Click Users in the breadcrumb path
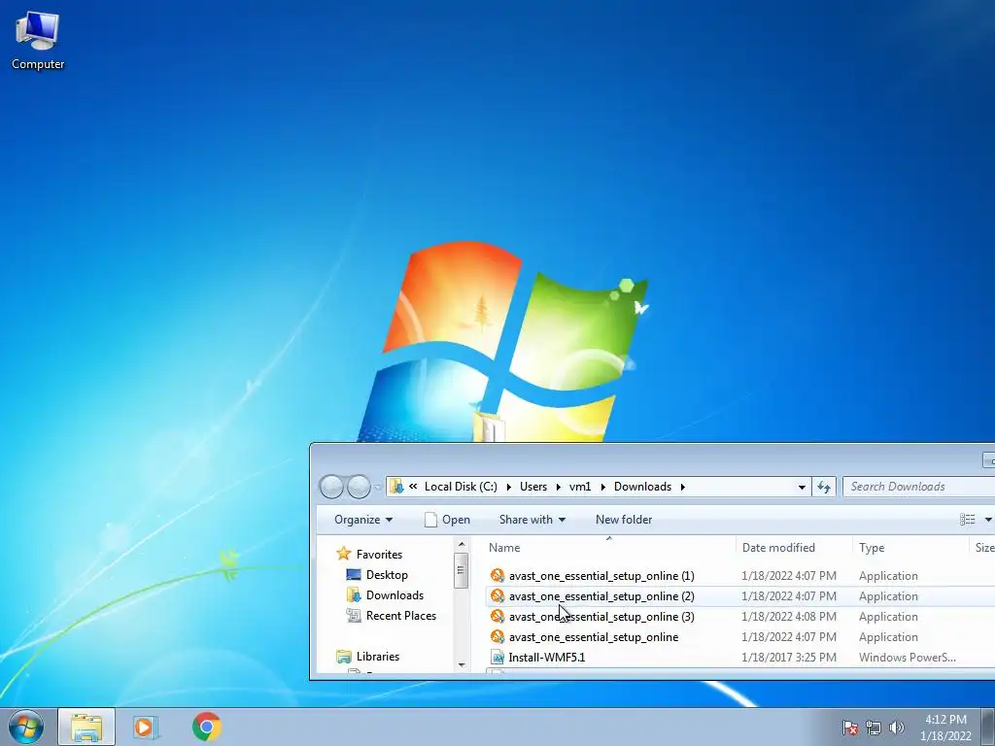Image resolution: width=995 pixels, height=746 pixels. pyautogui.click(x=533, y=487)
